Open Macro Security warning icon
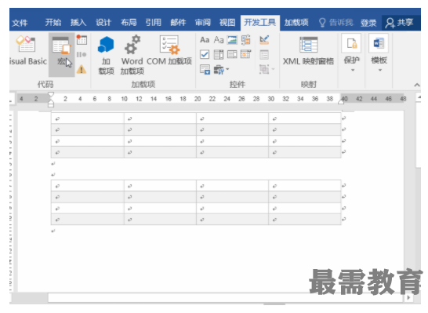Screen dimensions: 428x313 [x=82, y=69]
